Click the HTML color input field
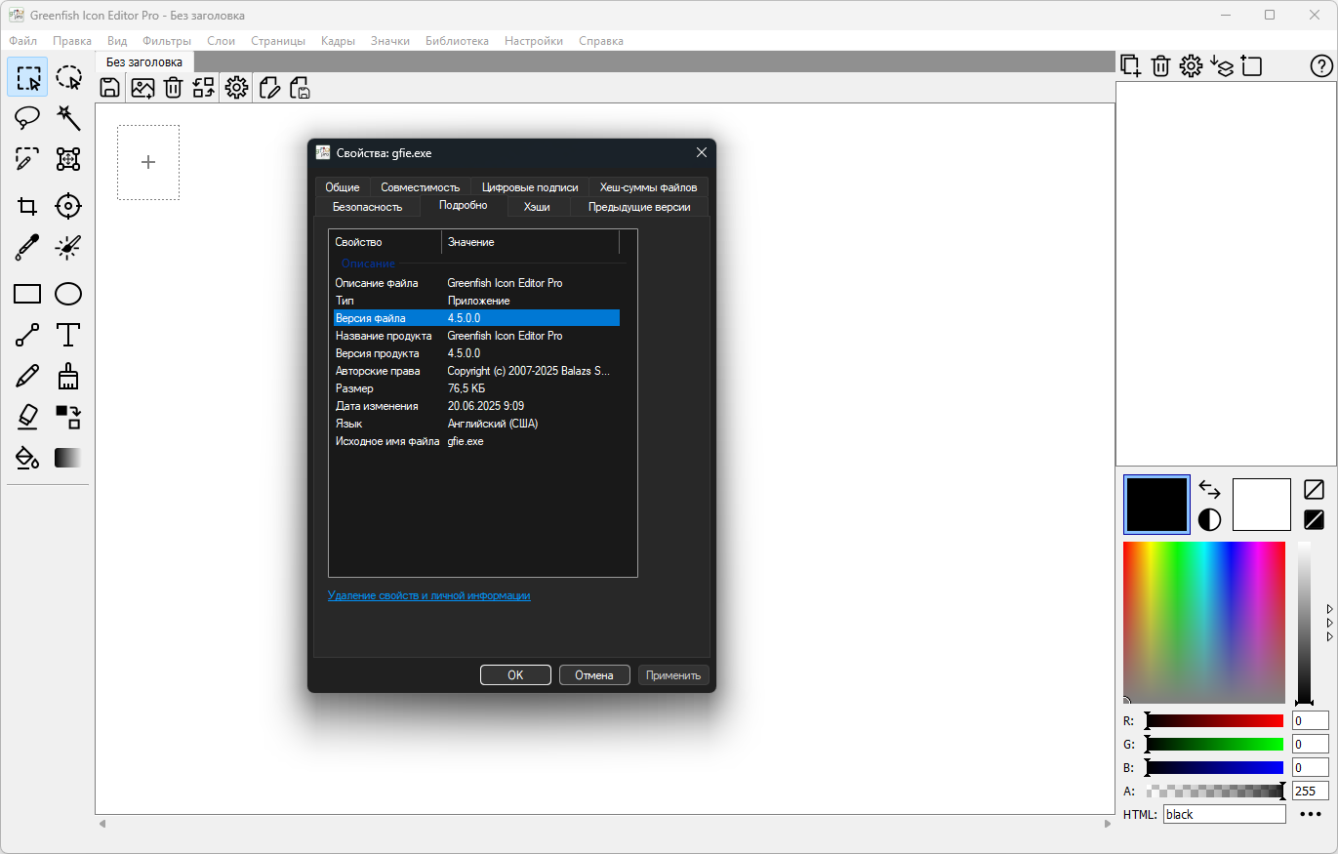 1224,815
